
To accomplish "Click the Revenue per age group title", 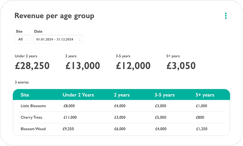I will click(x=54, y=16).
